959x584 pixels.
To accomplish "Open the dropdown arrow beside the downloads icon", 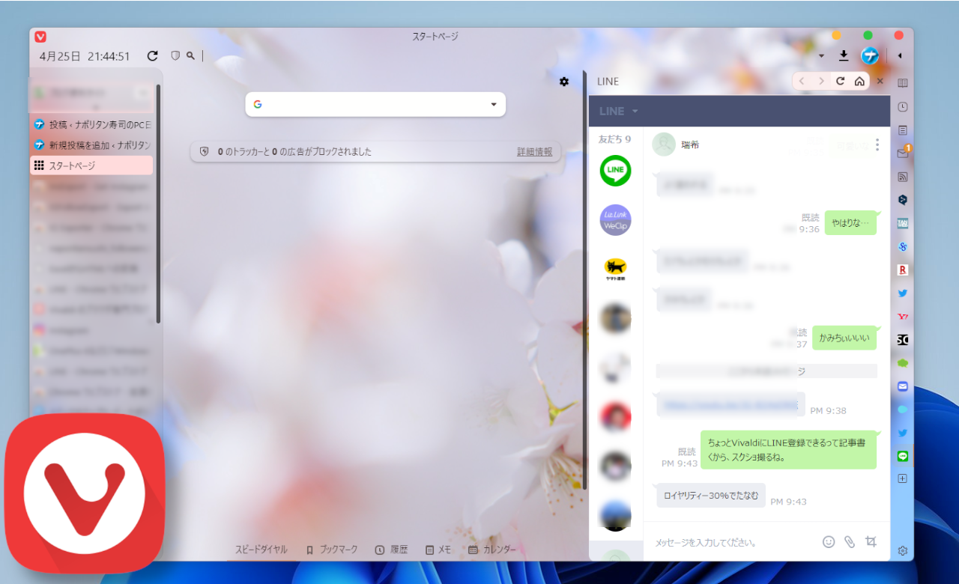I will (x=821, y=56).
